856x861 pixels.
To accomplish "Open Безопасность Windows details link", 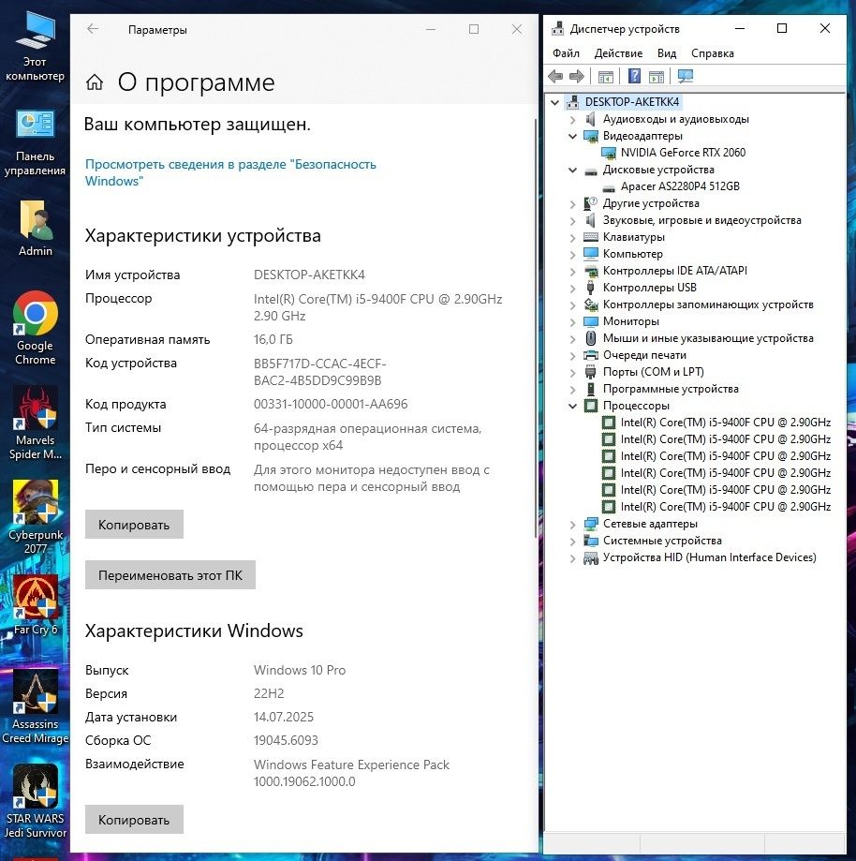I will click(x=230, y=172).
